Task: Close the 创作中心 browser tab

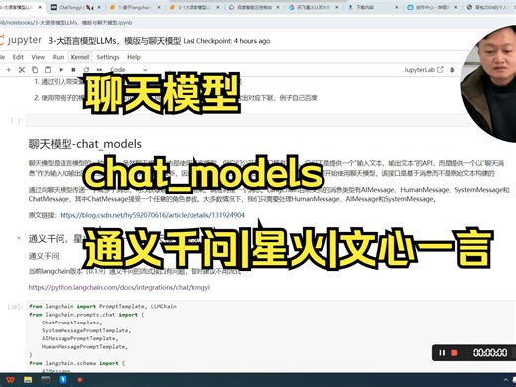Action: [456, 7]
